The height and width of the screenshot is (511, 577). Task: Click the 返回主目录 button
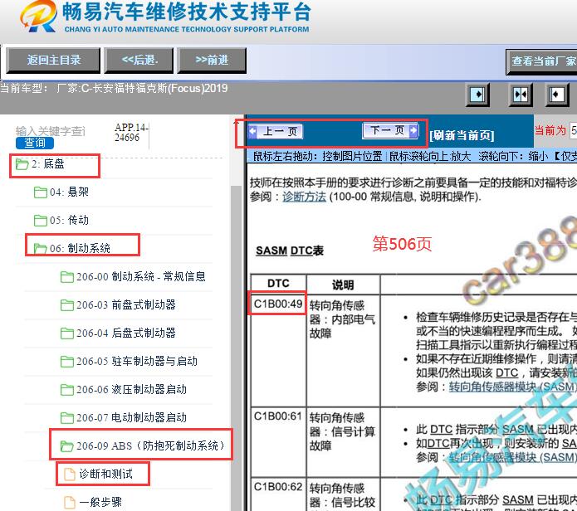pyautogui.click(x=53, y=61)
